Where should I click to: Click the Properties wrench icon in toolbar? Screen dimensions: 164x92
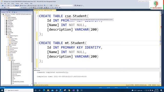(x=77, y=6)
